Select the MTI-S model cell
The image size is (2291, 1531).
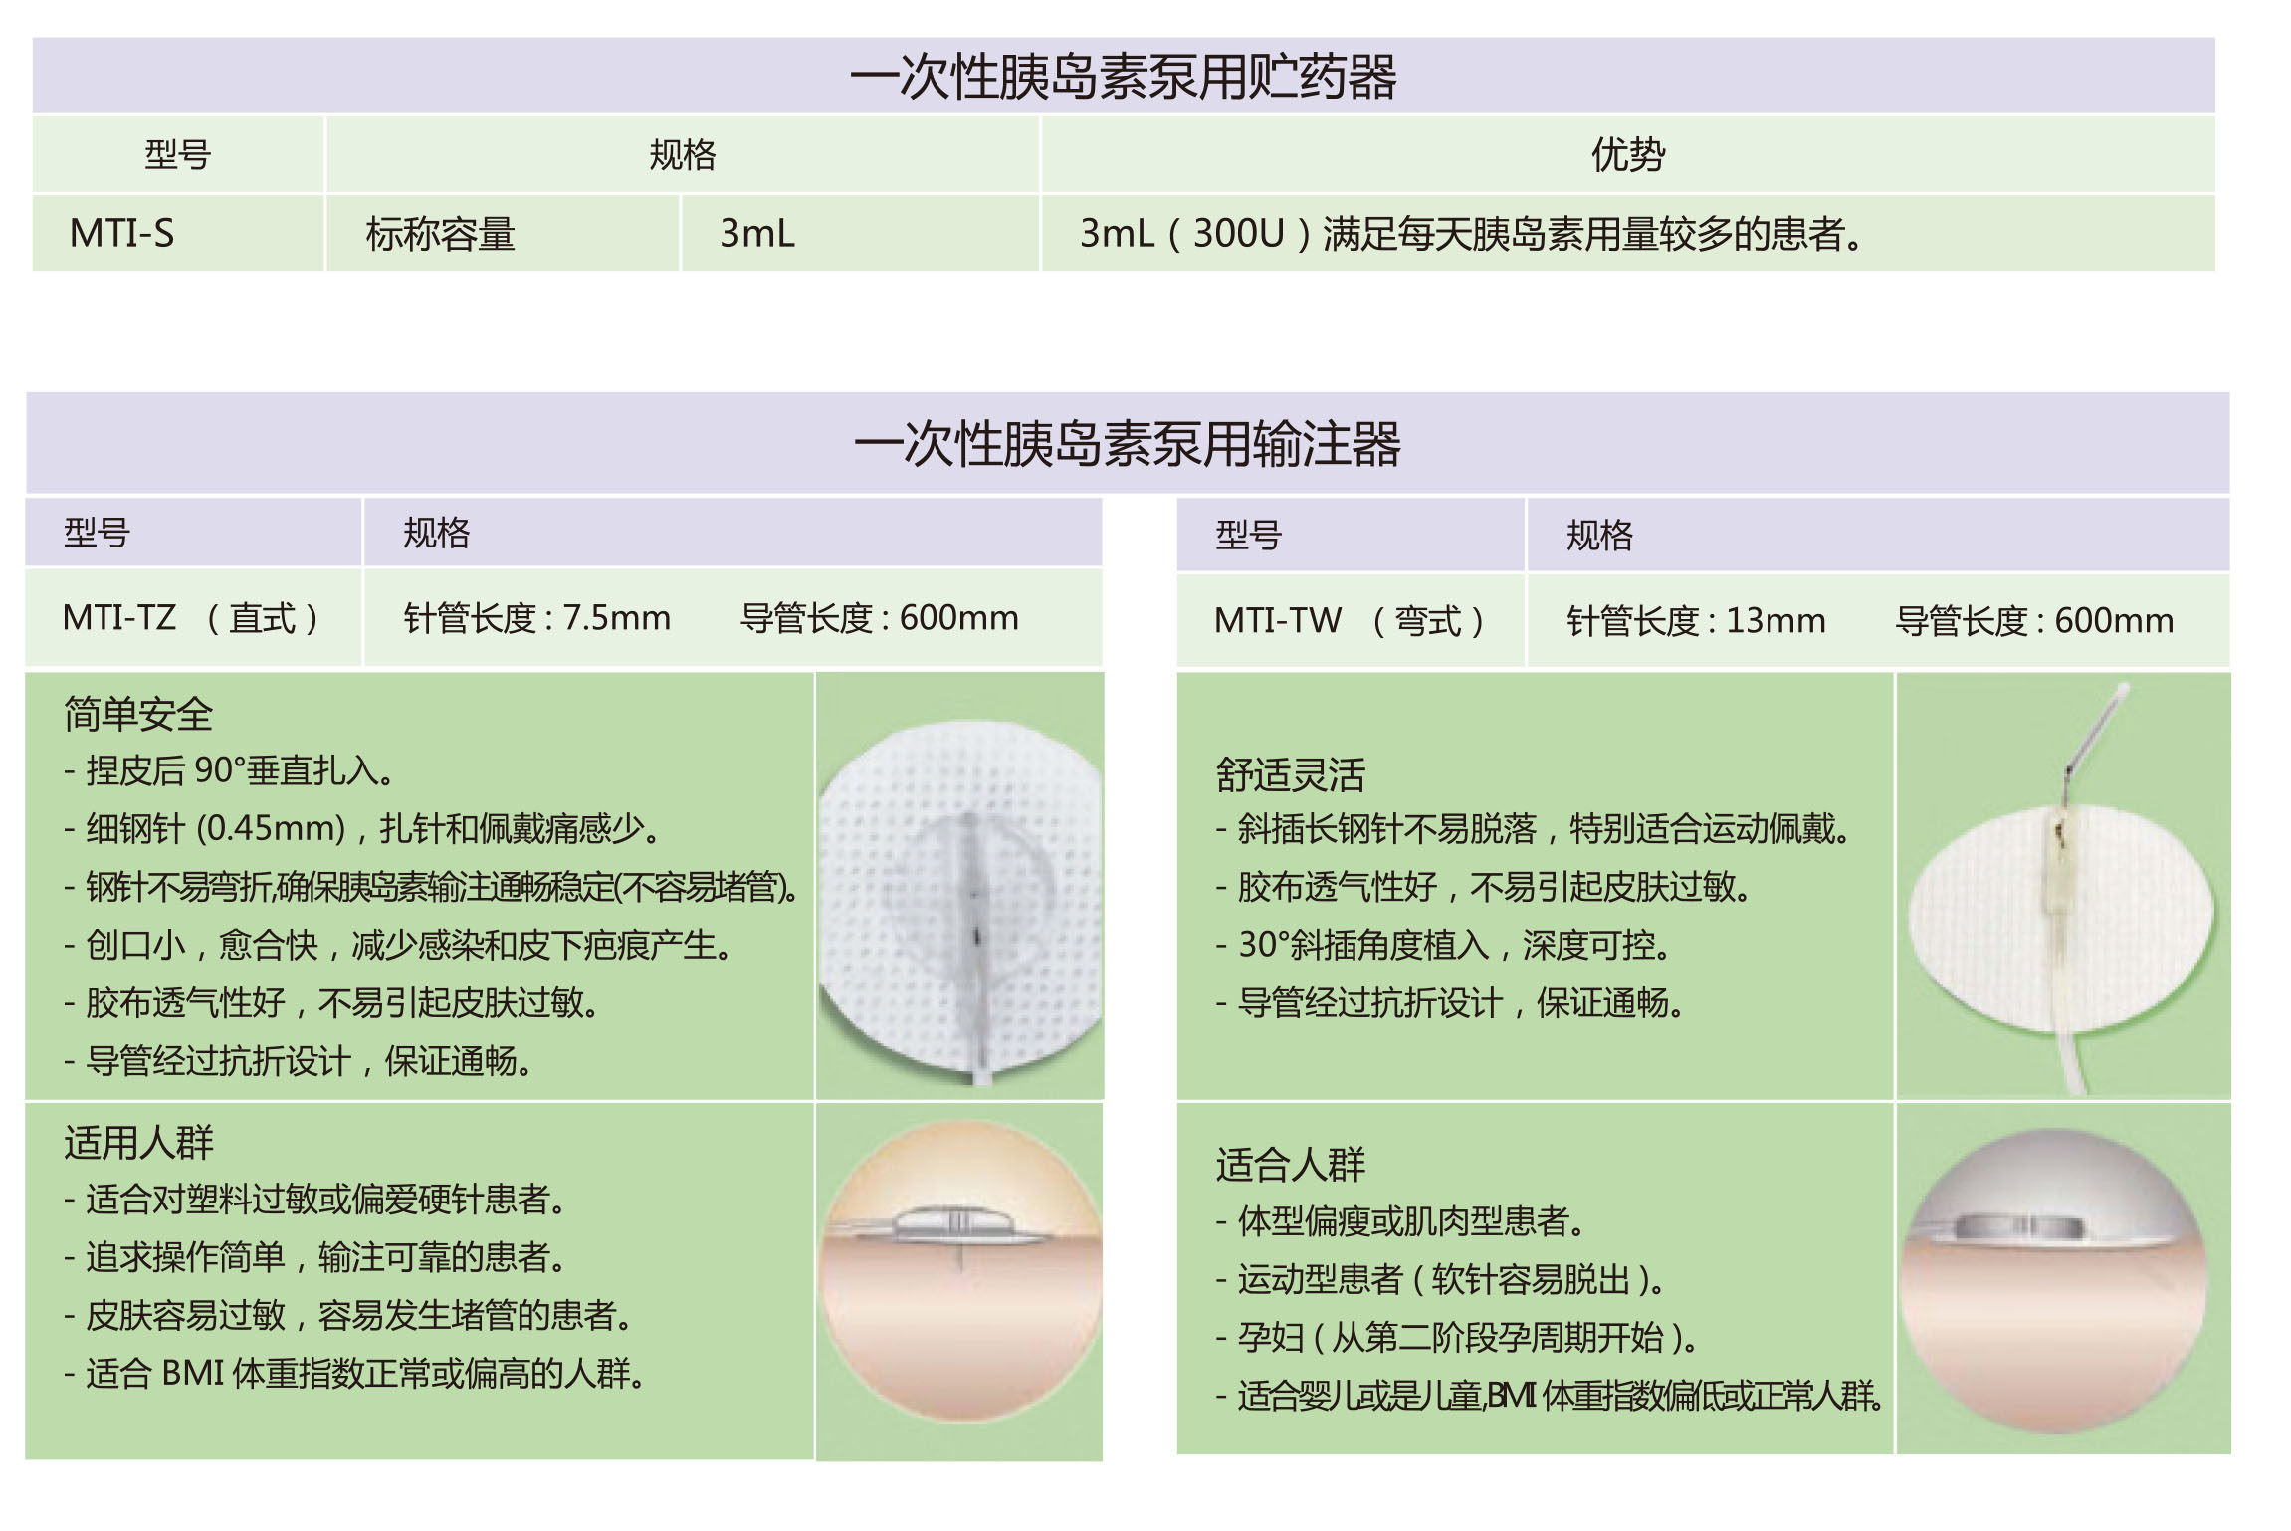point(121,234)
